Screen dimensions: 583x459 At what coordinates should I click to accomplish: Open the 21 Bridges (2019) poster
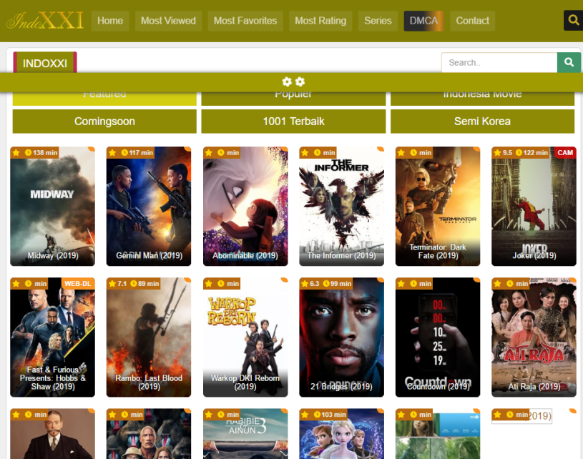point(341,336)
